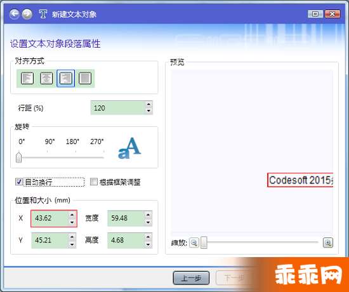Click the 上一步 button
The image size is (349, 292).
pyautogui.click(x=191, y=278)
